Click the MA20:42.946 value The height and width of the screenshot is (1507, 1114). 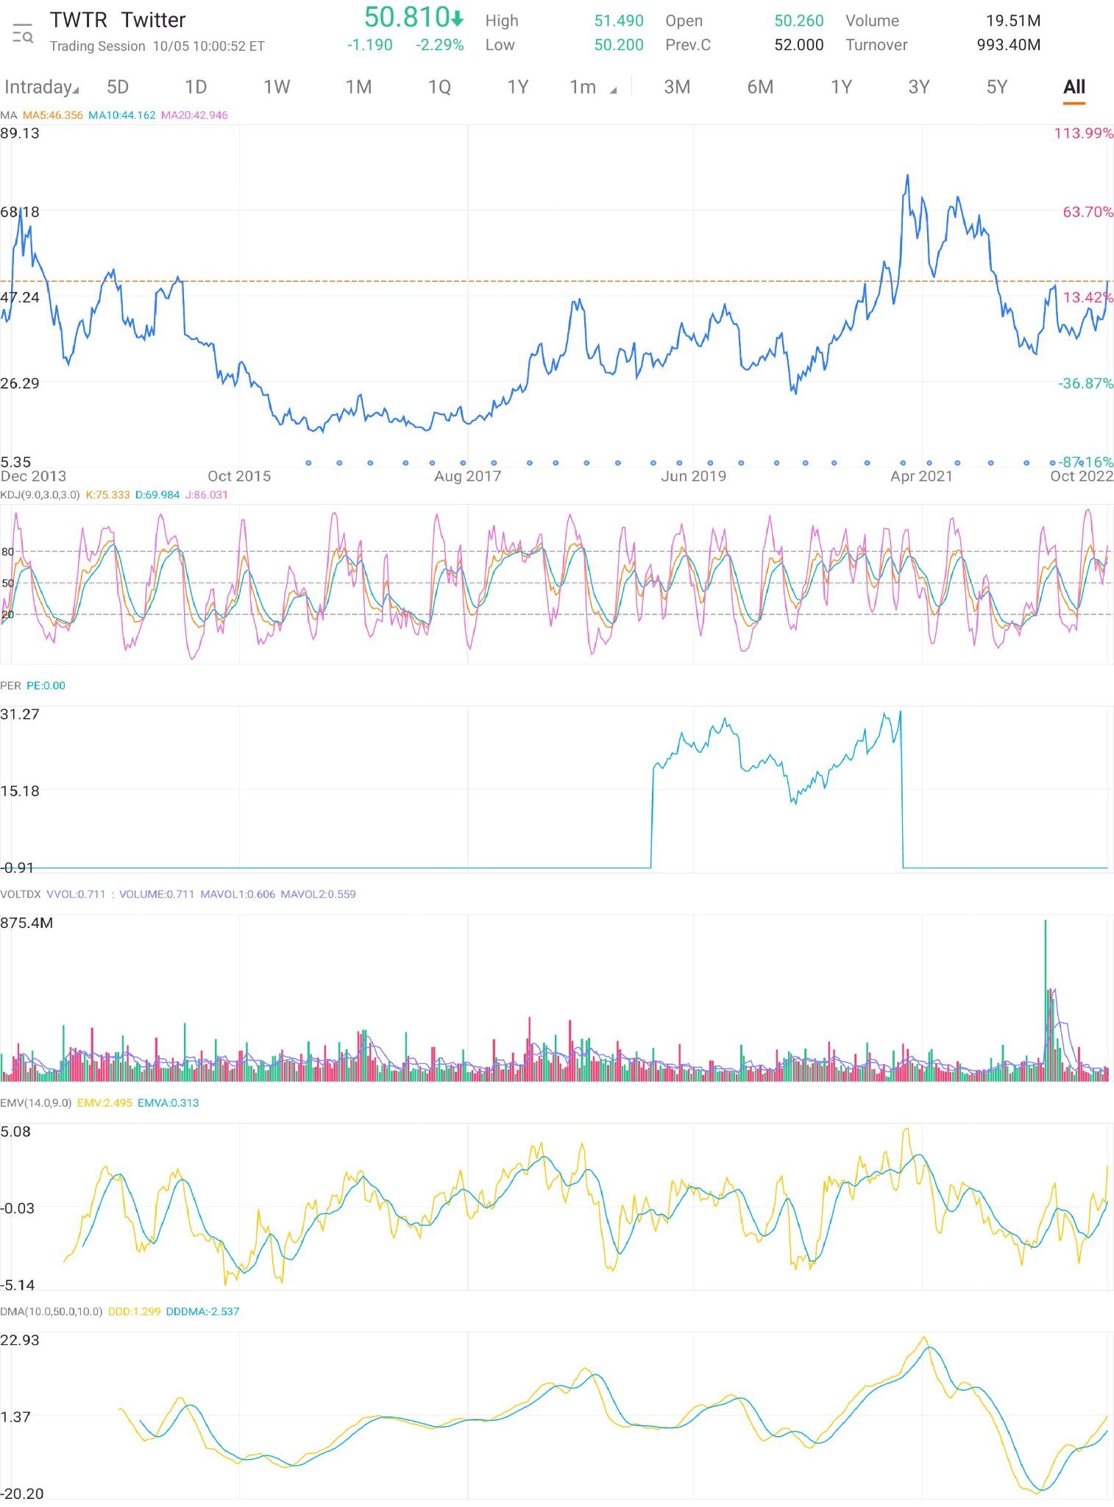194,115
